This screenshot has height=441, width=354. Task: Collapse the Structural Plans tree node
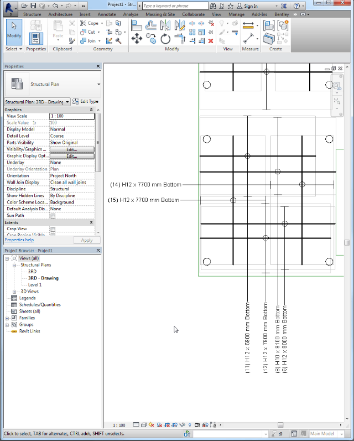(14, 265)
